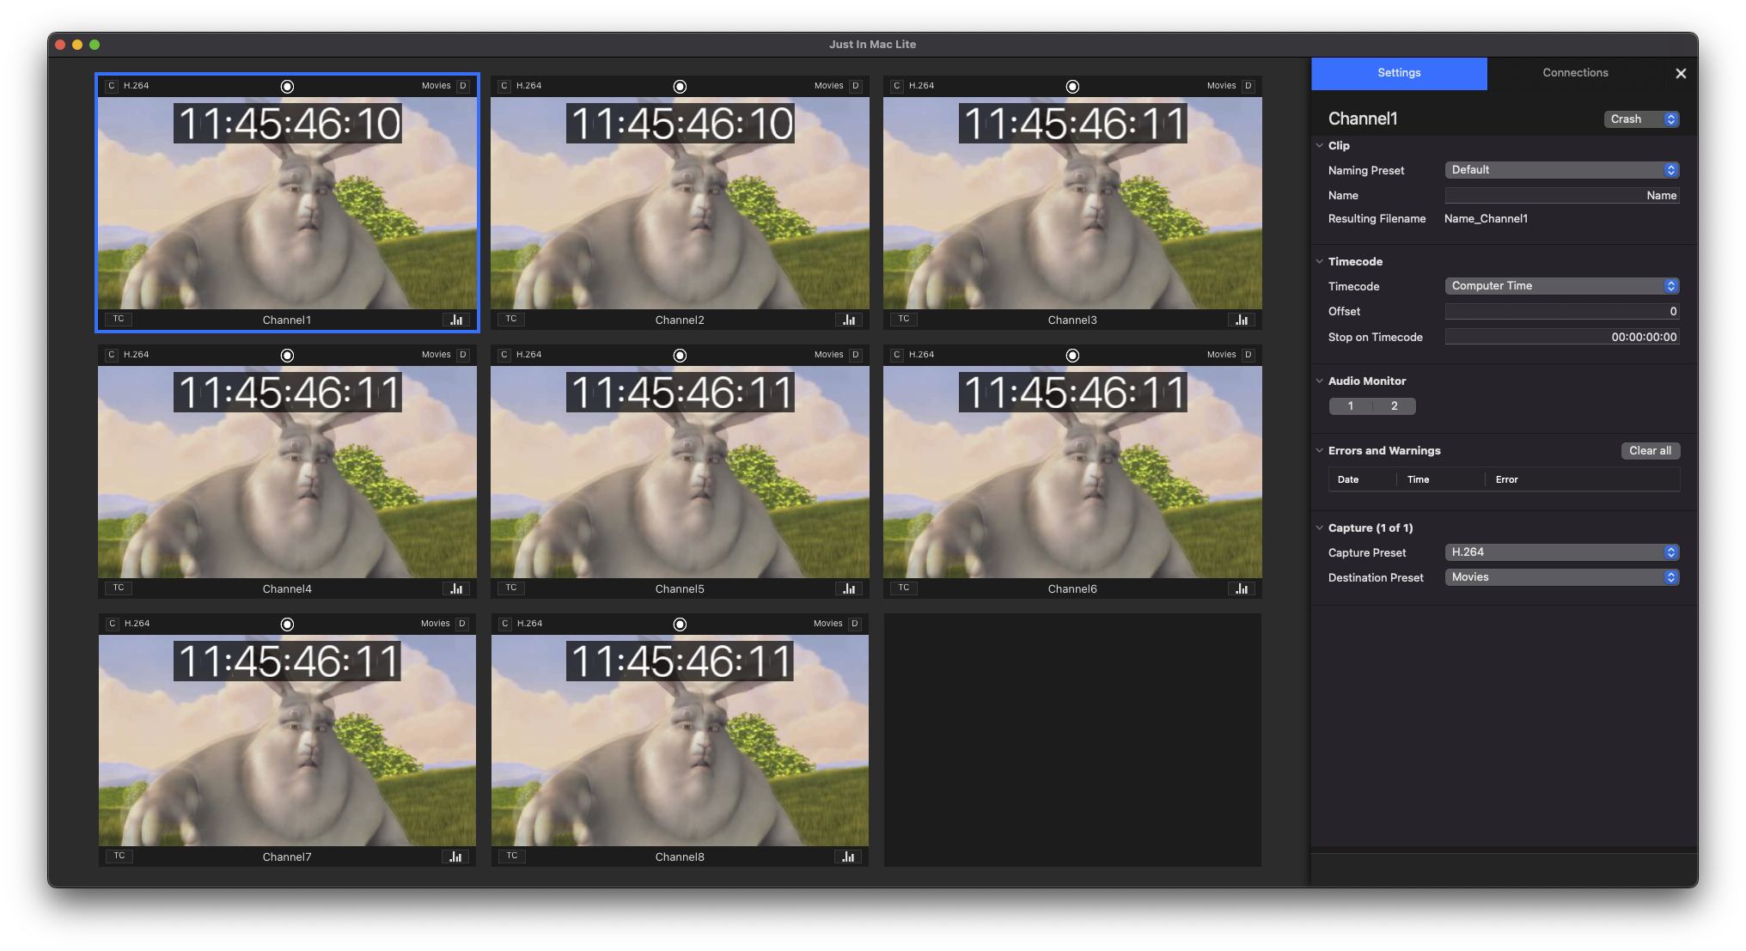The height and width of the screenshot is (951, 1746).
Task: Open the Naming Preset dropdown
Action: 1562,170
